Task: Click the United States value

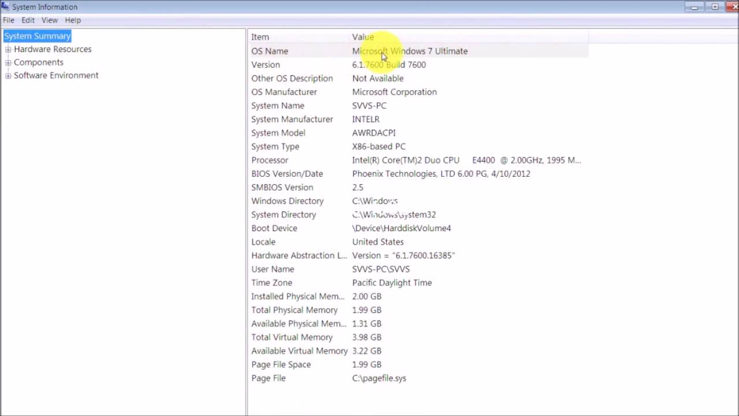Action: coord(378,242)
